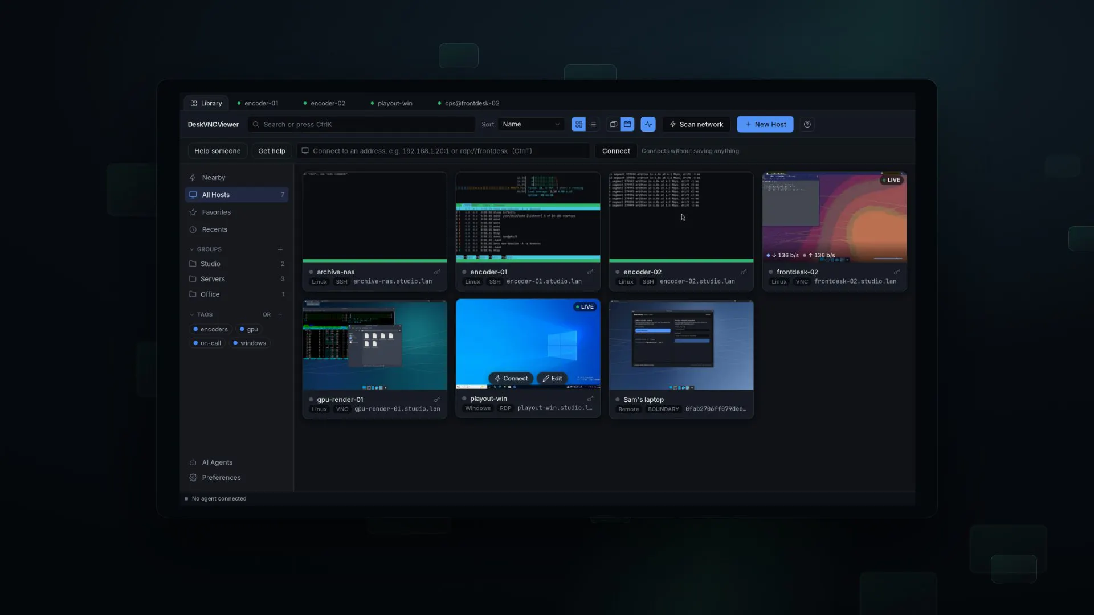Click the LIVE badge on frontdesk-02
Image resolution: width=1094 pixels, height=615 pixels.
pyautogui.click(x=892, y=180)
